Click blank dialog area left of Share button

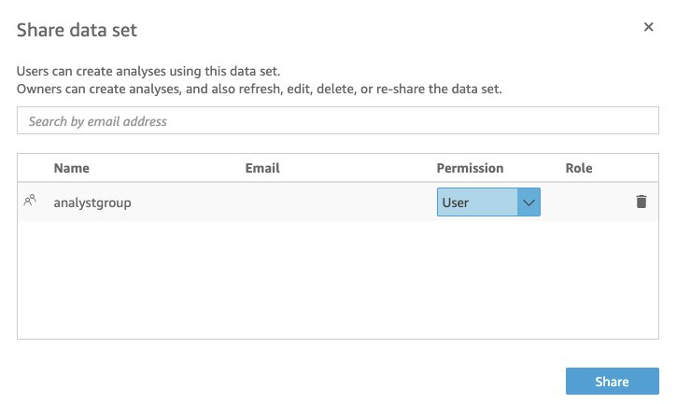(x=280, y=381)
